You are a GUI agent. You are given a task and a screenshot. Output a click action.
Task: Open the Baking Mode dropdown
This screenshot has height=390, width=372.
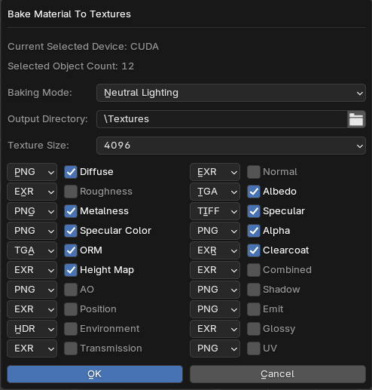click(231, 93)
